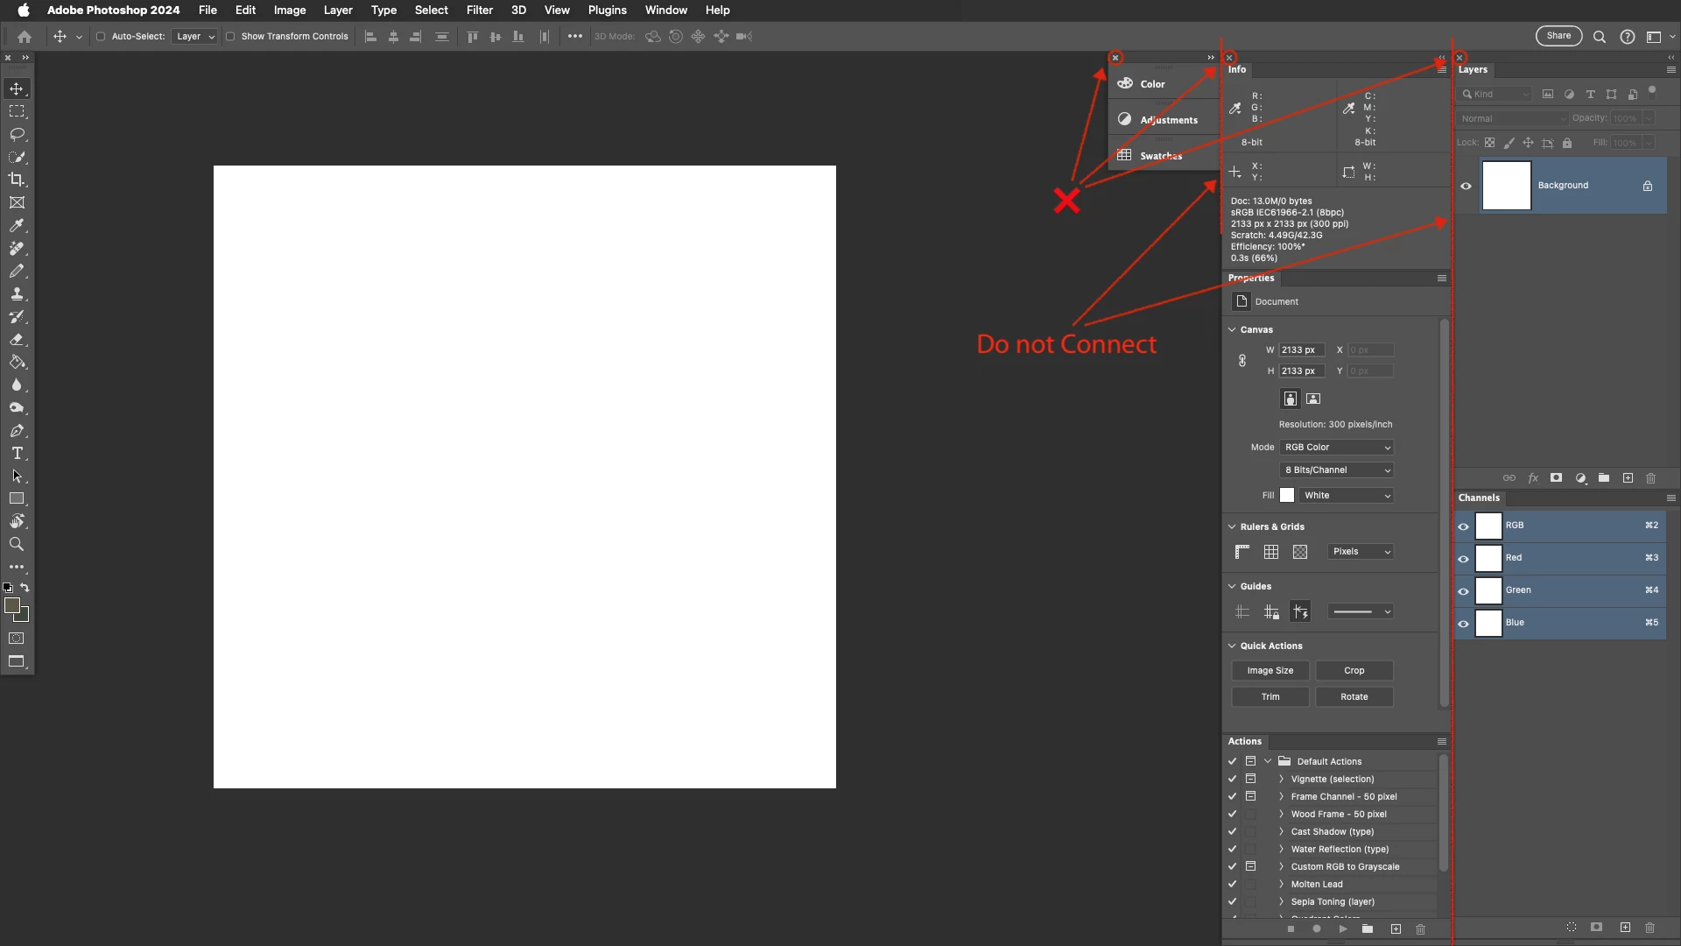Click the Share button

click(1558, 36)
